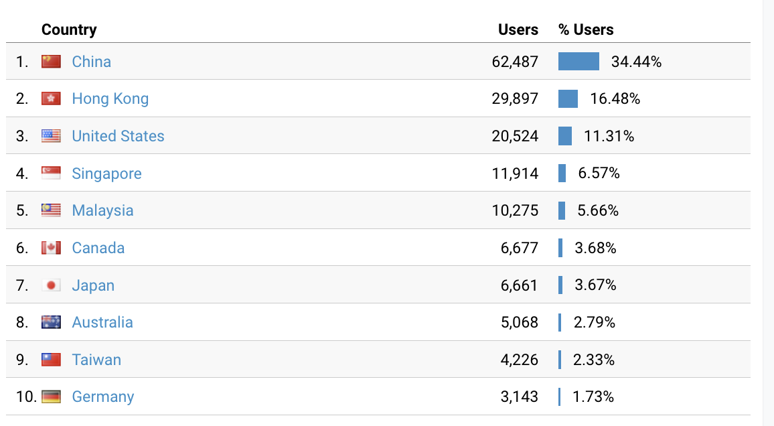
Task: Click the Japan flag icon
Action: (x=51, y=285)
